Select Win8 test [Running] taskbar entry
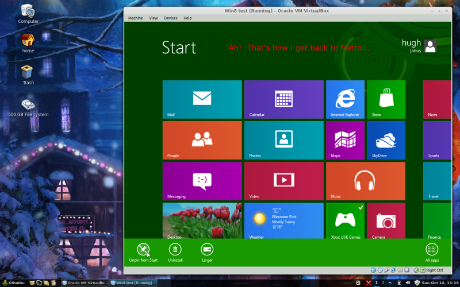The width and height of the screenshot is (460, 287). click(133, 283)
